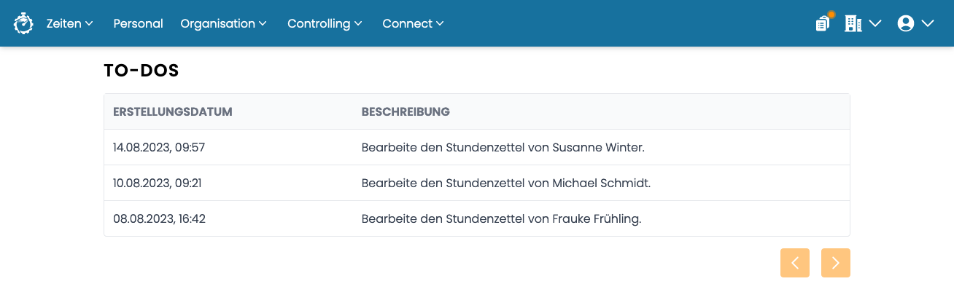This screenshot has height=292, width=954.
Task: Click the company building icon
Action: click(x=853, y=23)
